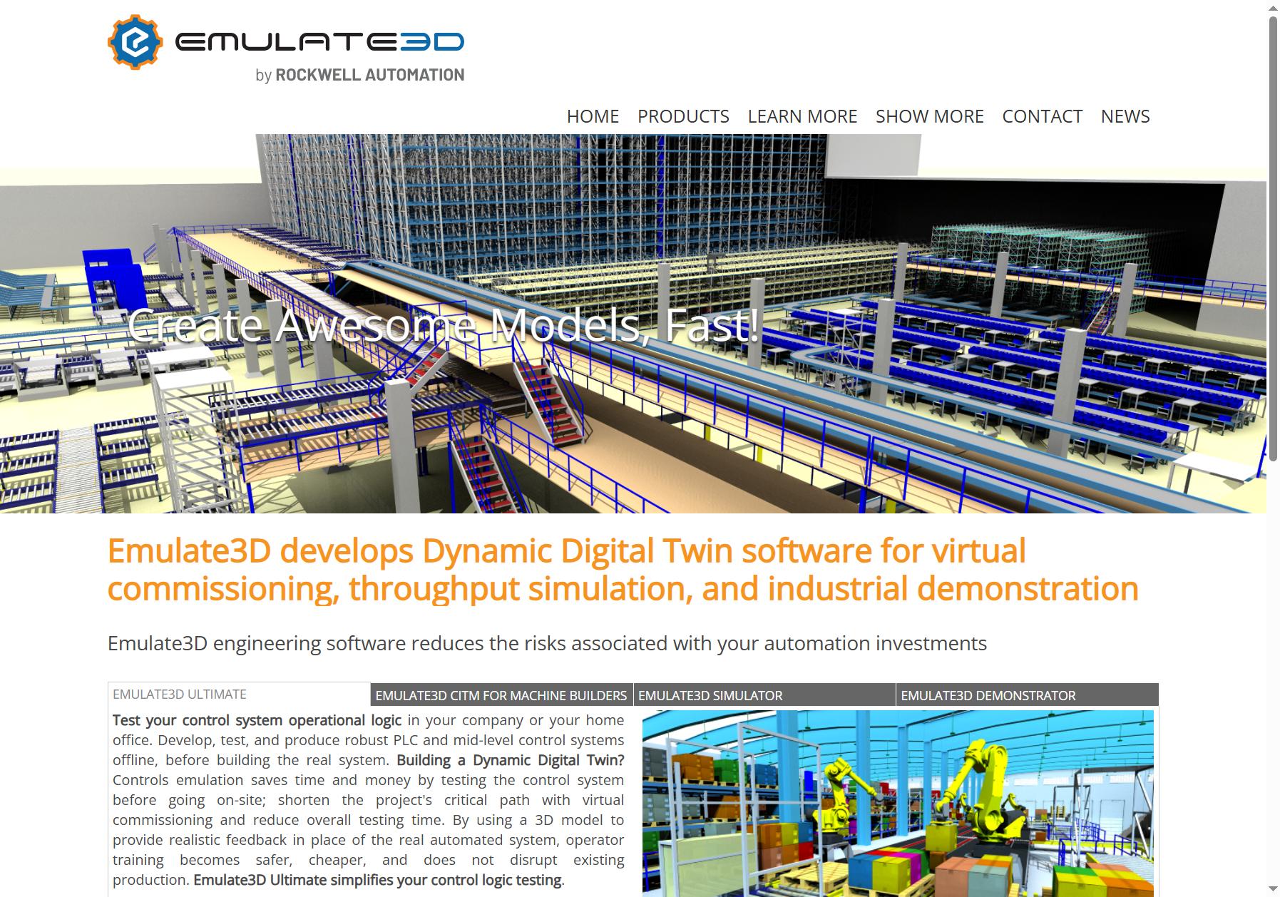Click bold text 'Building a Dynamic Digital Twin?'

pyautogui.click(x=511, y=760)
